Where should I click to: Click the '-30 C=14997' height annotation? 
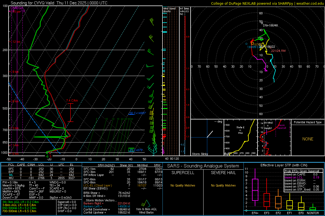pos(137,113)
